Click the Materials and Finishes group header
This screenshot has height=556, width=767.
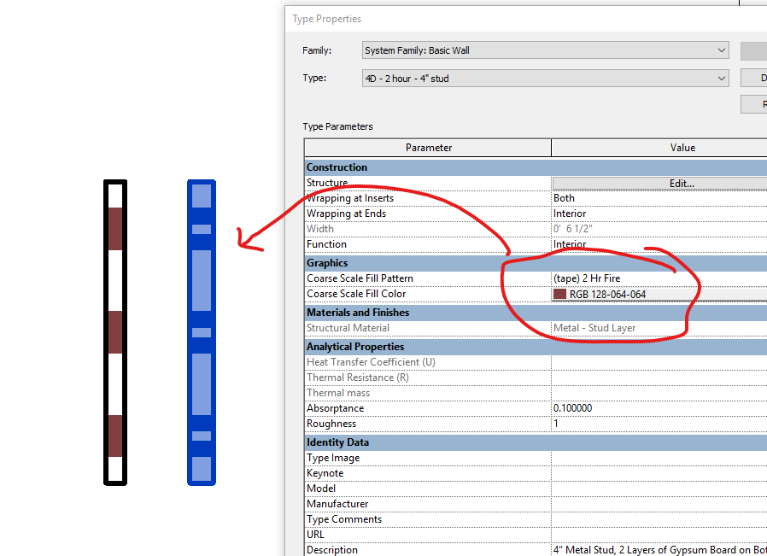(536, 313)
